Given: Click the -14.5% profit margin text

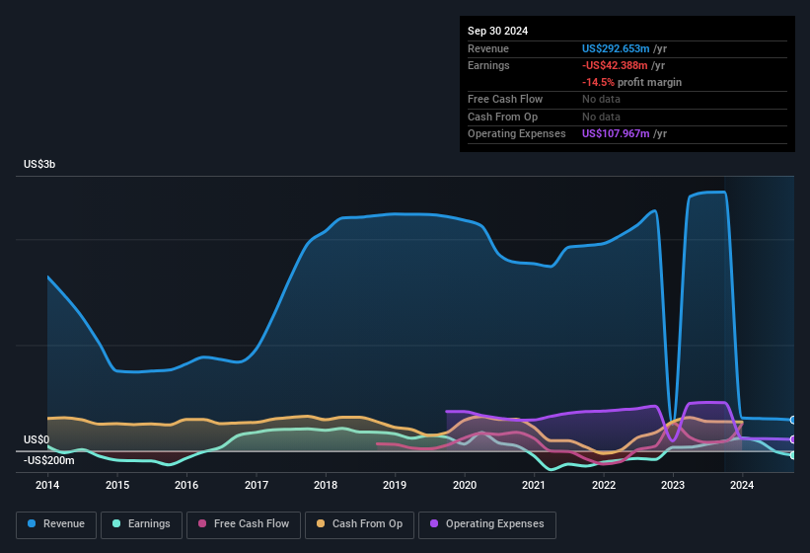Looking at the screenshot, I should tap(631, 82).
